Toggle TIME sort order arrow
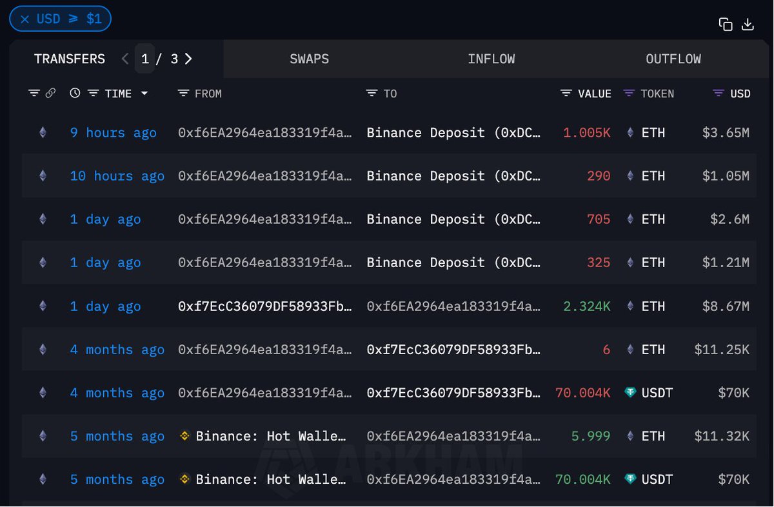 pyautogui.click(x=144, y=94)
